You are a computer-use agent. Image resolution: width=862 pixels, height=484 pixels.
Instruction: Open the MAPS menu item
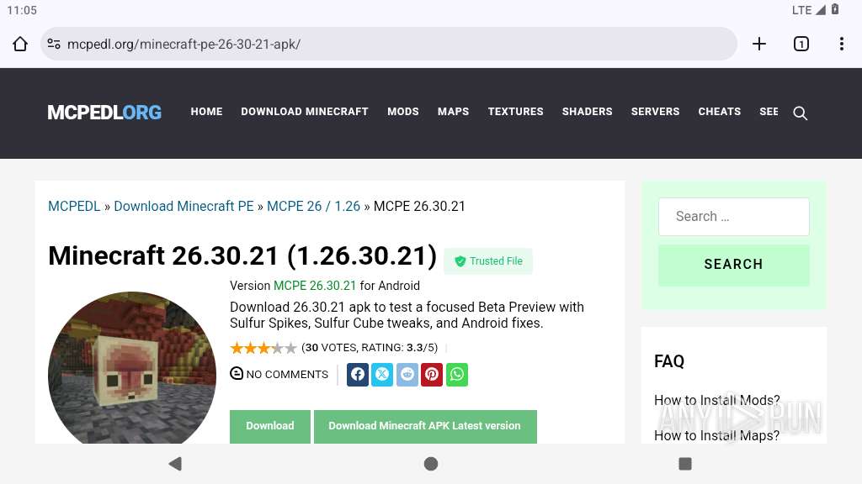[x=454, y=112]
